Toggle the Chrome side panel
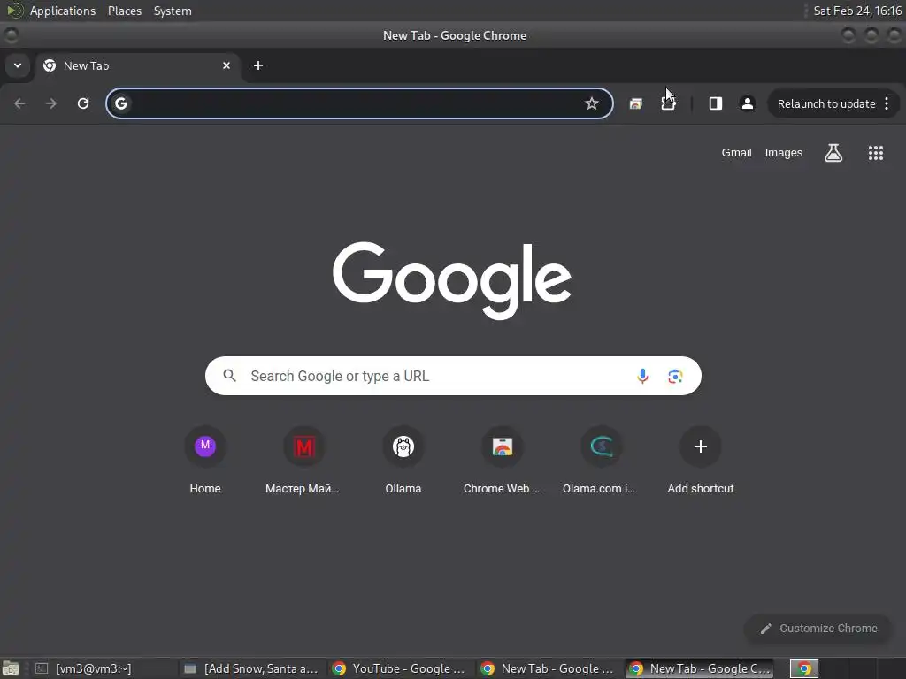The width and height of the screenshot is (906, 679). point(715,103)
